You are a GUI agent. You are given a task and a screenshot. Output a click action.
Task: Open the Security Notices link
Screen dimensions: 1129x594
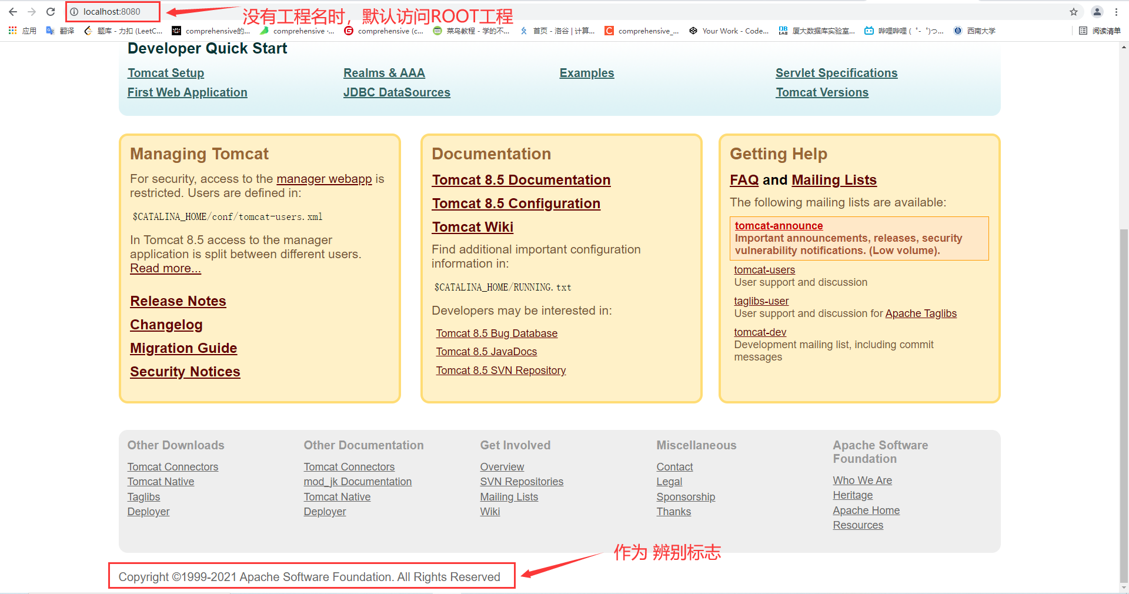(185, 372)
